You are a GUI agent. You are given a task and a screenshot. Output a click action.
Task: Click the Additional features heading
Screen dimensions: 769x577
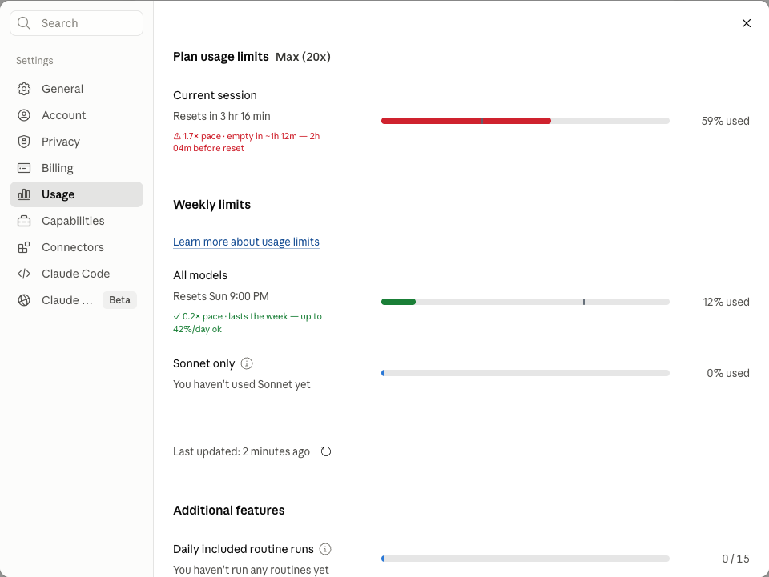229,511
